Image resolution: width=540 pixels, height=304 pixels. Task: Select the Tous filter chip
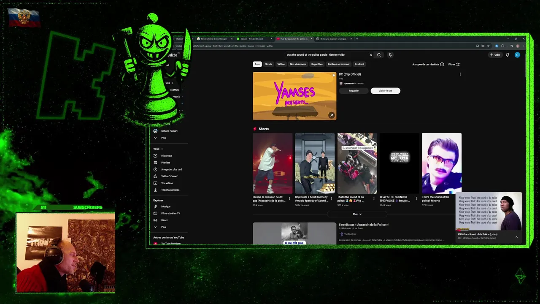(257, 64)
